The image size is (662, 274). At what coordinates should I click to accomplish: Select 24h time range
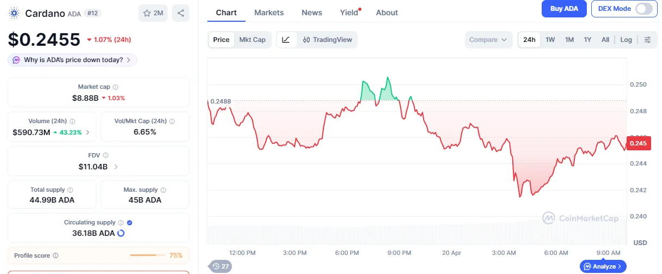[529, 40]
